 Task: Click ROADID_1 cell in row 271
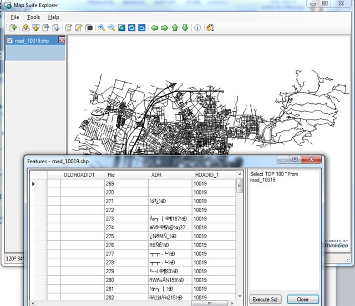(214, 201)
